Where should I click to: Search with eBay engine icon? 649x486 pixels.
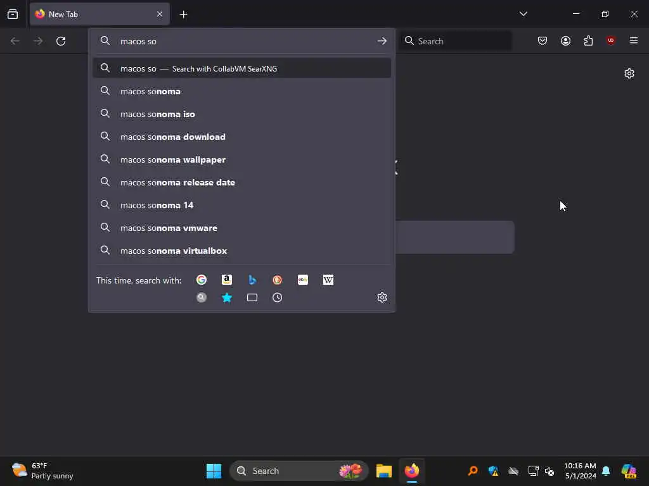pos(302,280)
